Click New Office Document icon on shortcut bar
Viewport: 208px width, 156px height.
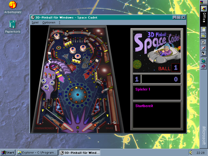point(203,29)
